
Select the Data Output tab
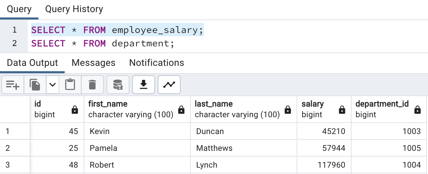coord(32,63)
